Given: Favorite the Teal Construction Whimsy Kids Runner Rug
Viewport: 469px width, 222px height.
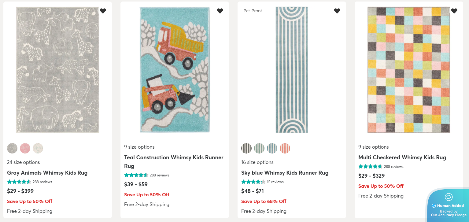Looking at the screenshot, I should pyautogui.click(x=220, y=11).
